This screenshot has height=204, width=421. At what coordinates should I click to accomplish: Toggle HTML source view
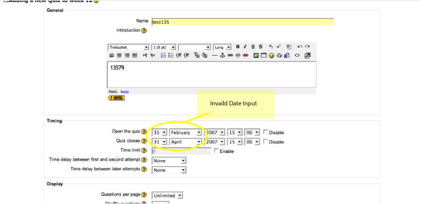[297, 55]
